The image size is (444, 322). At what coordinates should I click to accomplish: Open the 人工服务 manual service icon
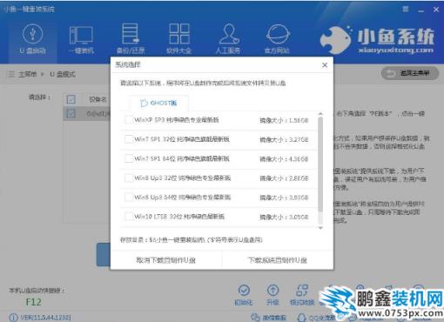228,39
